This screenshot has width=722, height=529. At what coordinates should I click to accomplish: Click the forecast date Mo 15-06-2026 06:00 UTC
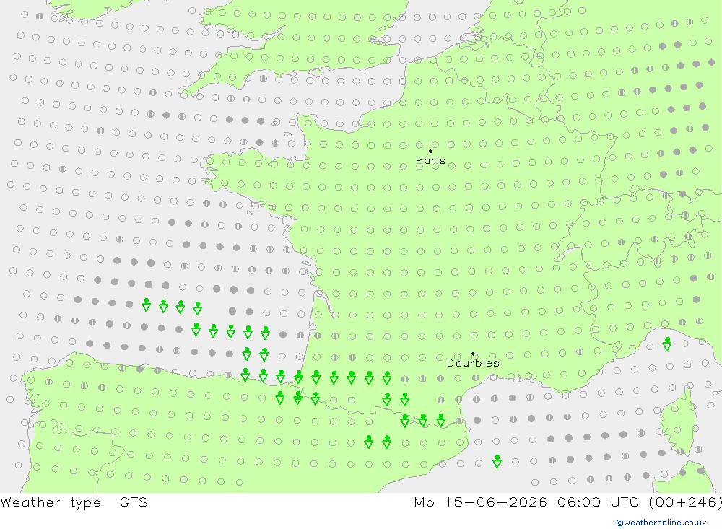click(529, 502)
